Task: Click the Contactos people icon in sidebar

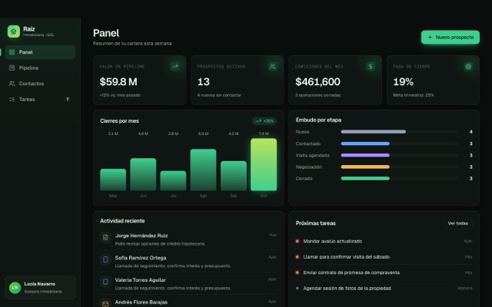Action: 12,84
